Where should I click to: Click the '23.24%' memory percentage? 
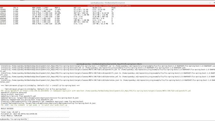pyautogui.click(x=57, y=24)
